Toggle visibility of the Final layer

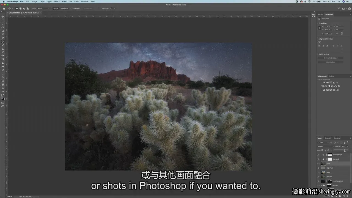pos(319,164)
